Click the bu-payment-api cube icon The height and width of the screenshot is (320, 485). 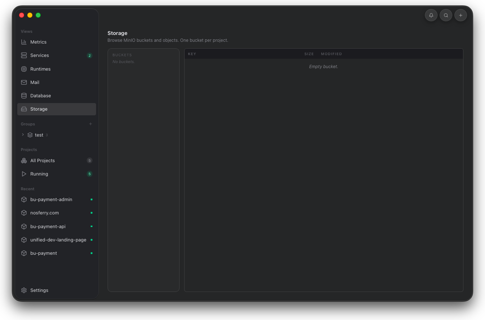coord(24,226)
